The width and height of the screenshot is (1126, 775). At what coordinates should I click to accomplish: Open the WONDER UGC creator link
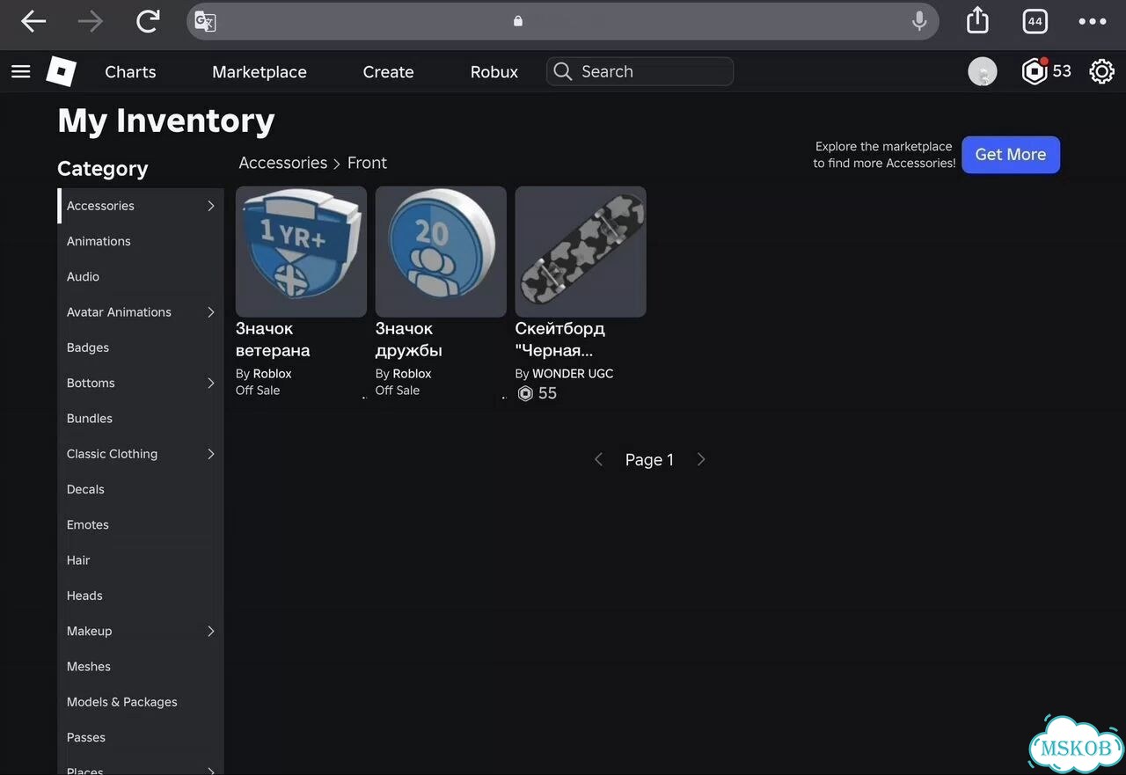[x=573, y=374]
